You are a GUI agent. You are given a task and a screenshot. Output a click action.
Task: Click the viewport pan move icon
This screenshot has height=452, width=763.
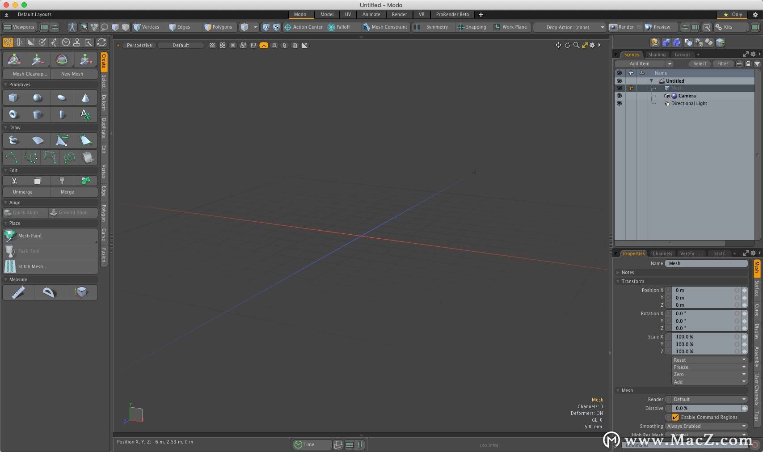(x=558, y=45)
